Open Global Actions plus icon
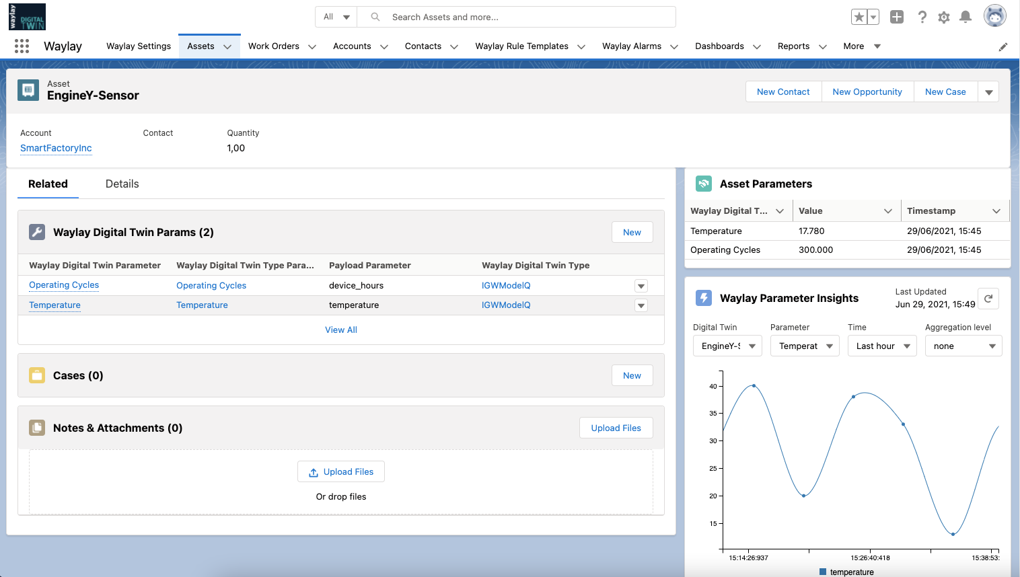This screenshot has height=577, width=1020. click(897, 17)
